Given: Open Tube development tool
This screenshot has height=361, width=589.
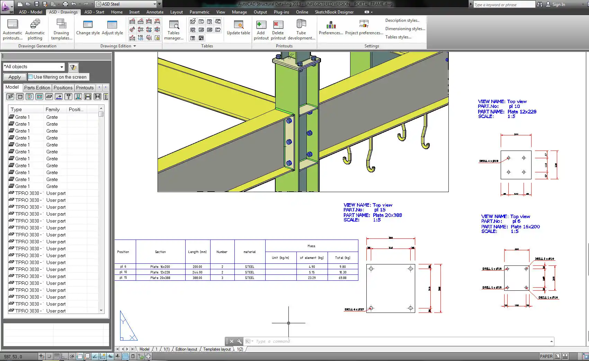Looking at the screenshot, I should click(x=301, y=29).
